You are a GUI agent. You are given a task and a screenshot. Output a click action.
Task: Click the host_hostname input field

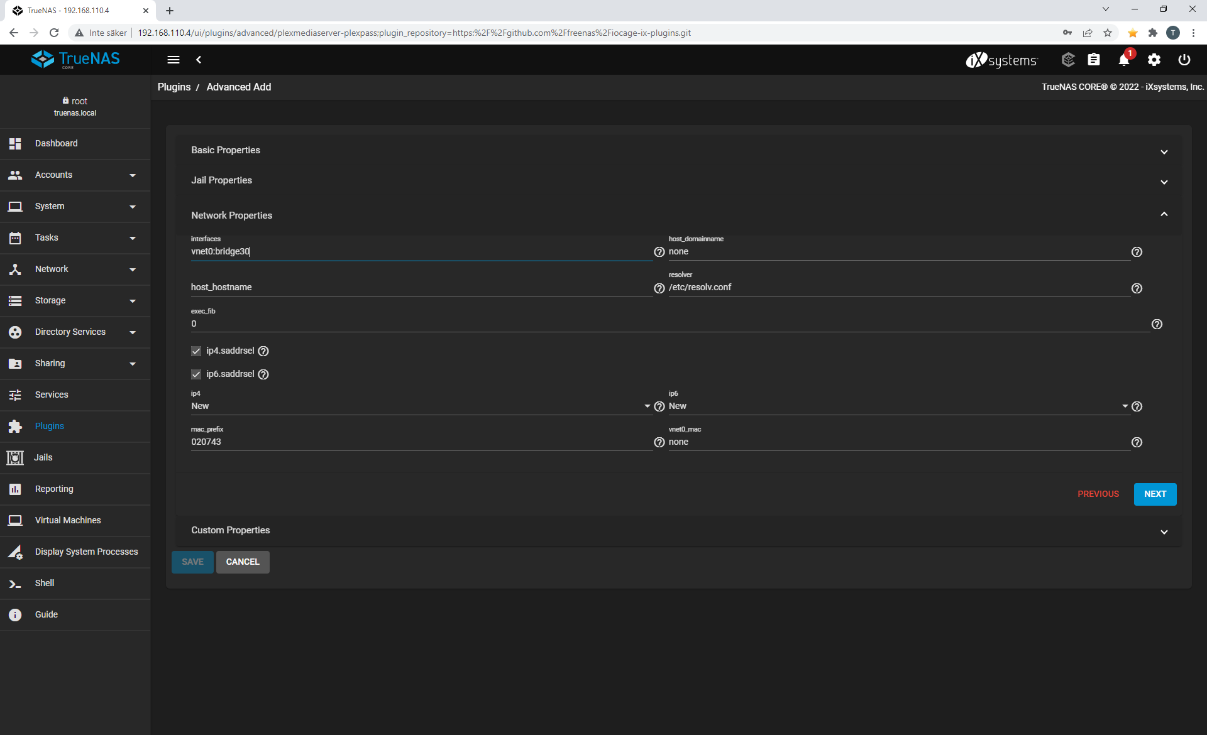click(x=421, y=288)
